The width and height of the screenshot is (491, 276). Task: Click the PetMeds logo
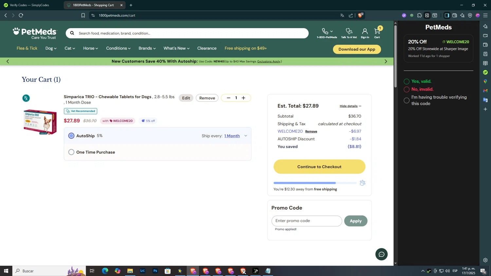pos(35,33)
